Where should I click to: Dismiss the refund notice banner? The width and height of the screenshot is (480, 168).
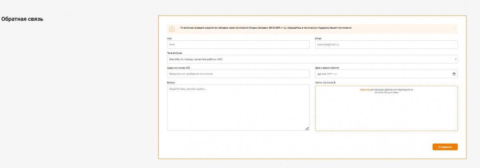coord(454,28)
